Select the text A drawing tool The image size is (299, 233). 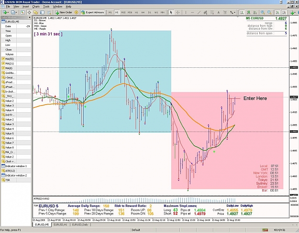tap(219, 12)
